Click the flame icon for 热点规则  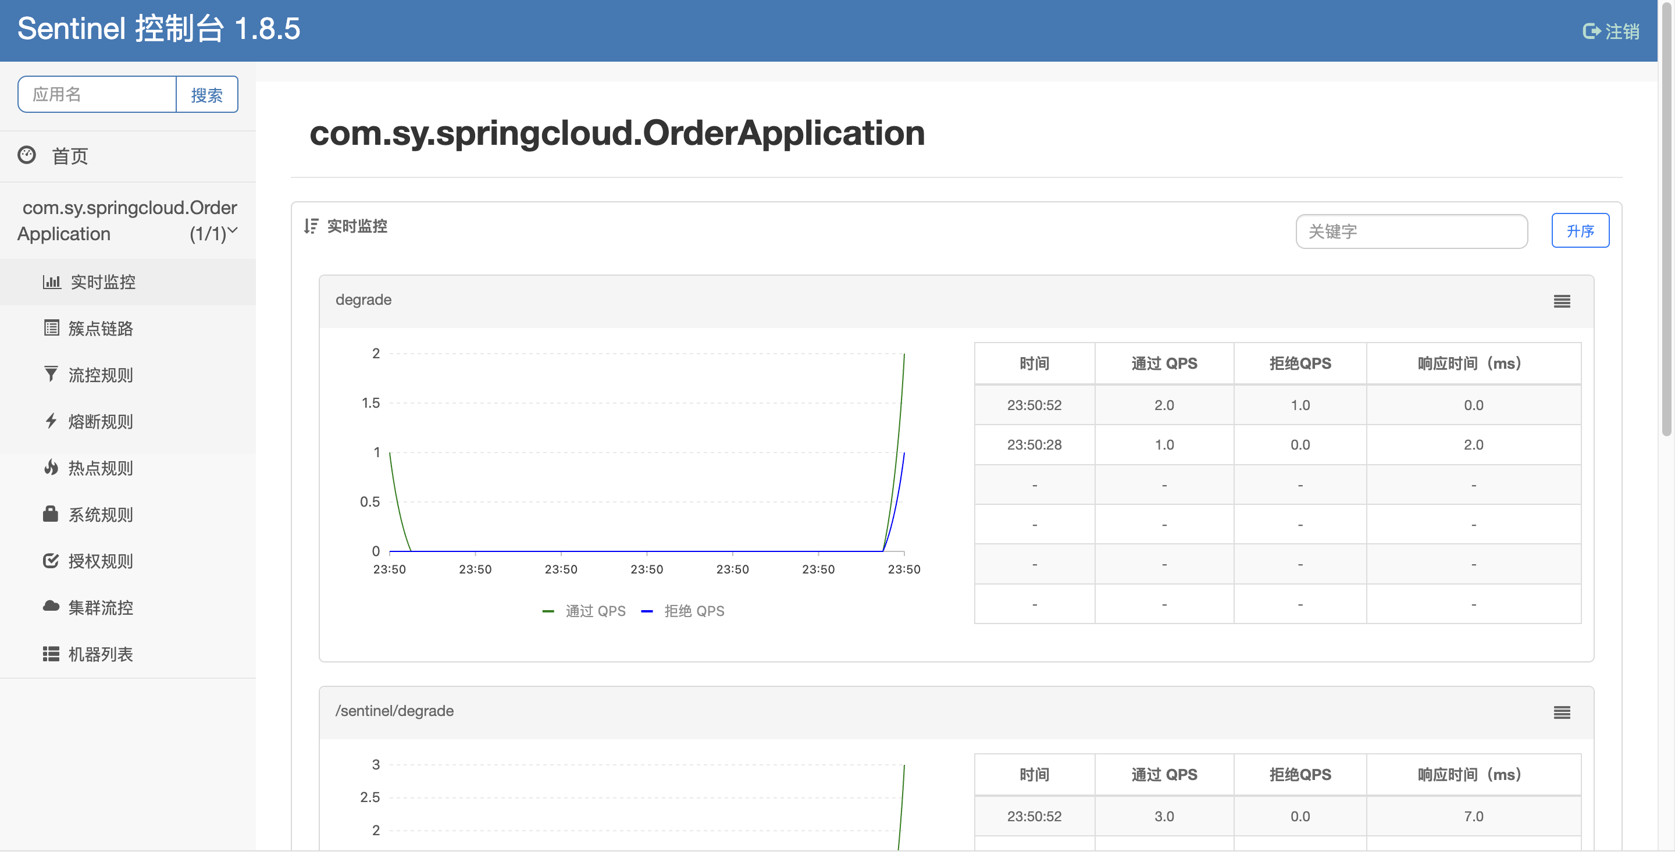point(51,467)
